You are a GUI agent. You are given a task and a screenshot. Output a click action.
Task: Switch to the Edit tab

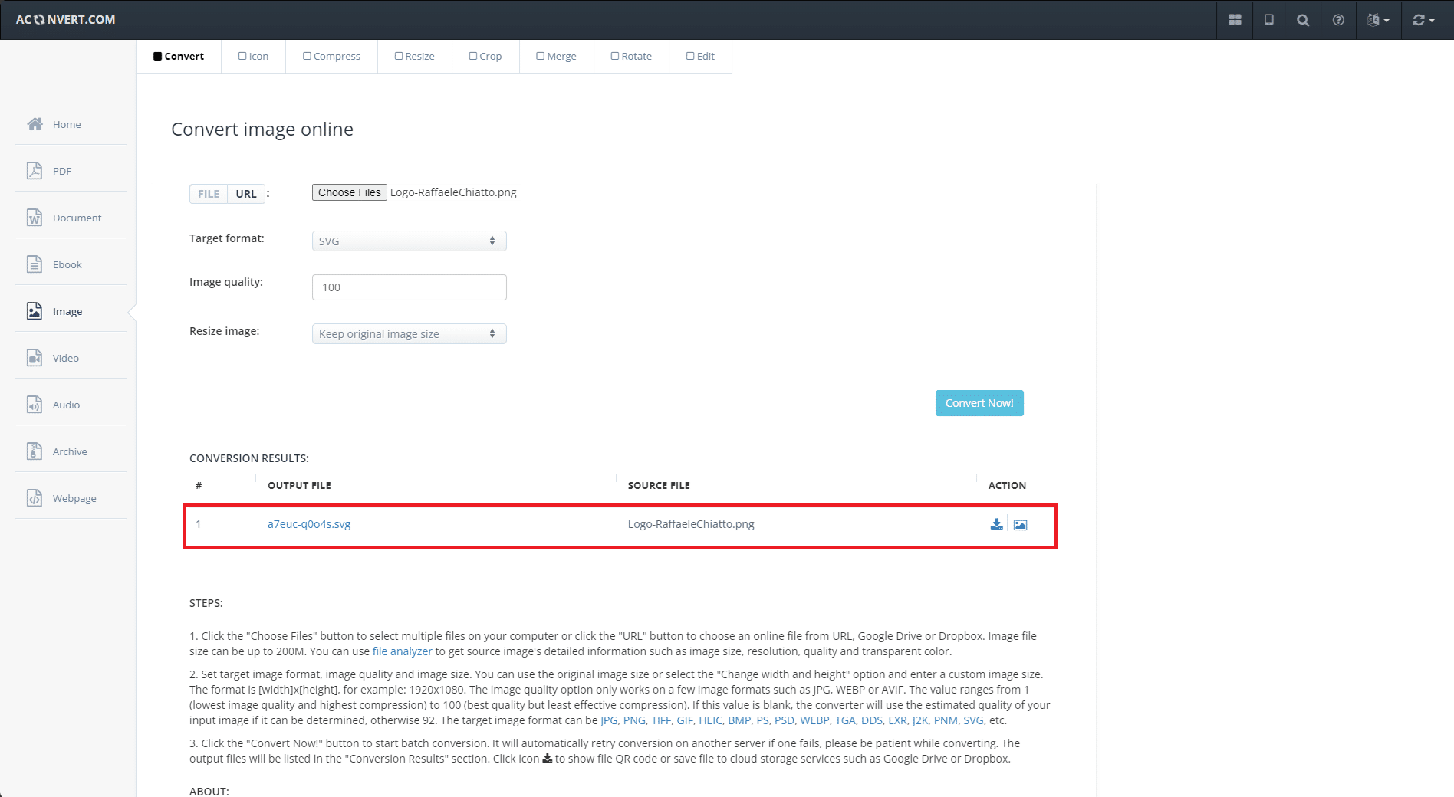(700, 57)
